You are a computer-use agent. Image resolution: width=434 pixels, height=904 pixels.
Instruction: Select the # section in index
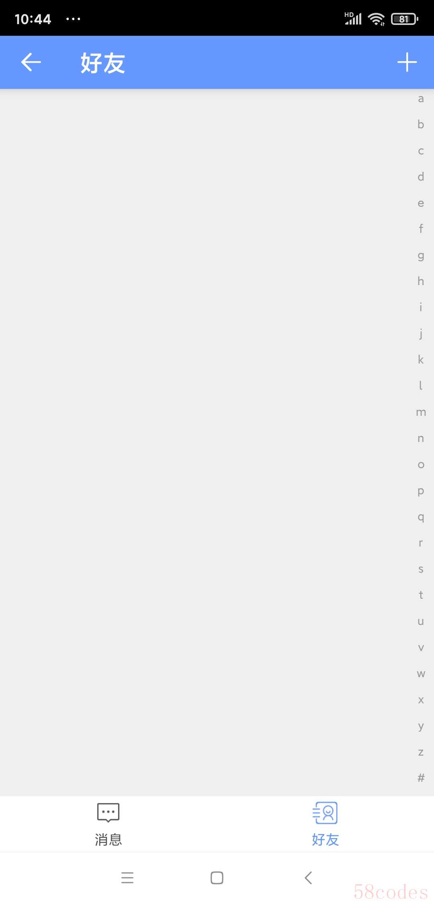[421, 778]
